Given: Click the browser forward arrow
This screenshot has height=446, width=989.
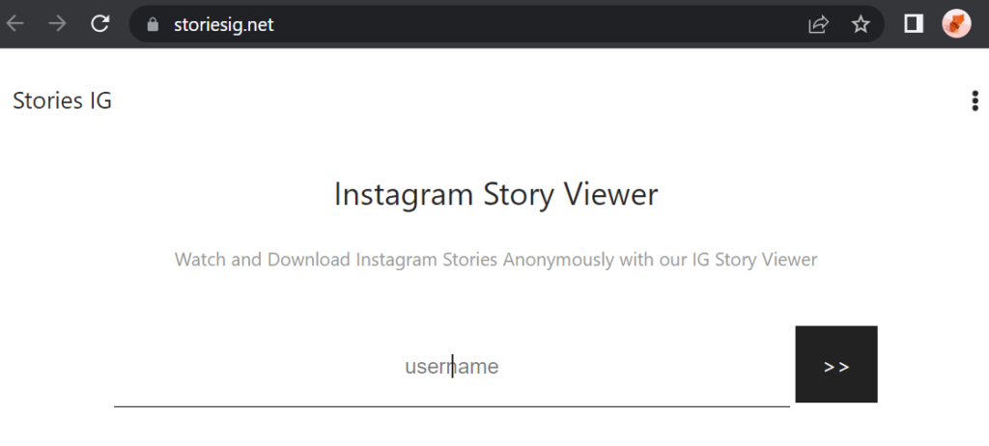Looking at the screenshot, I should coord(57,24).
